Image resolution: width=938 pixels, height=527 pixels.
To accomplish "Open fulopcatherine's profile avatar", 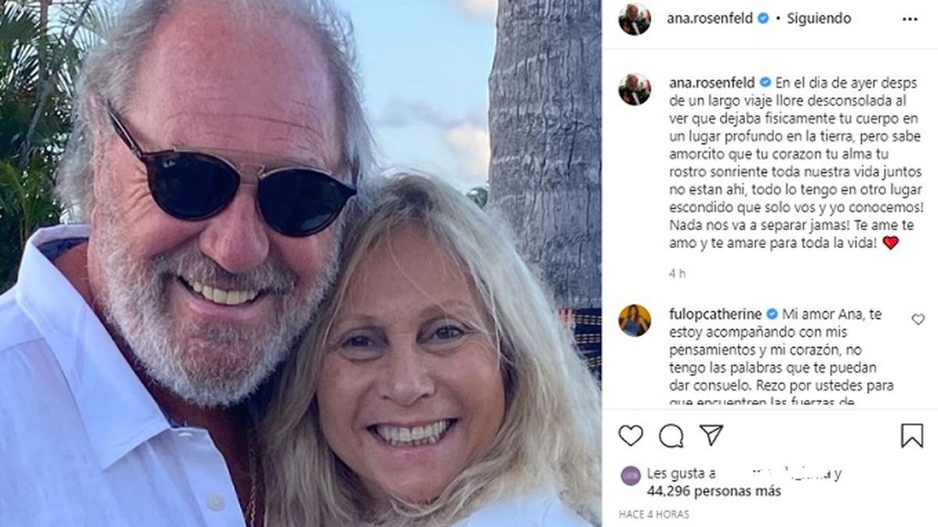I will [635, 320].
